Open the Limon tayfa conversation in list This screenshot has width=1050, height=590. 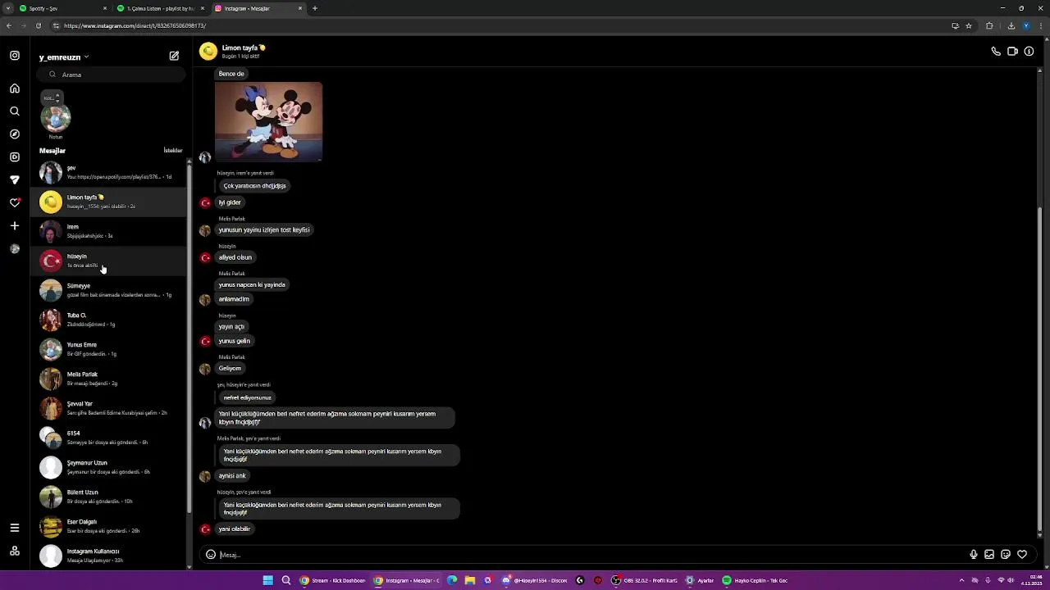point(110,202)
